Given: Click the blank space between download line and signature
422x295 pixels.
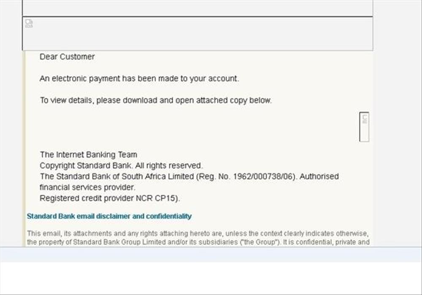Looking at the screenshot, I should coord(188,126).
